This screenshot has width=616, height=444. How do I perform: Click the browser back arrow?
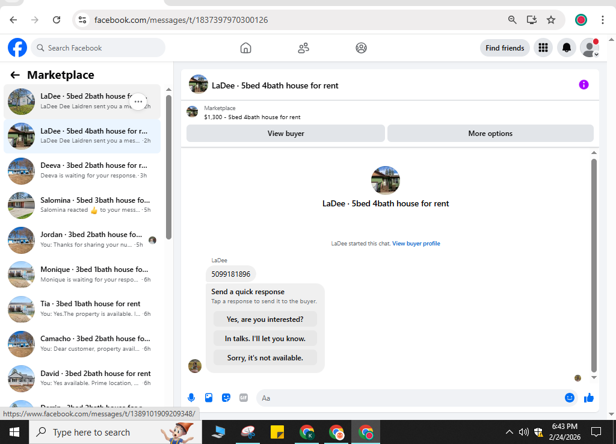(13, 20)
